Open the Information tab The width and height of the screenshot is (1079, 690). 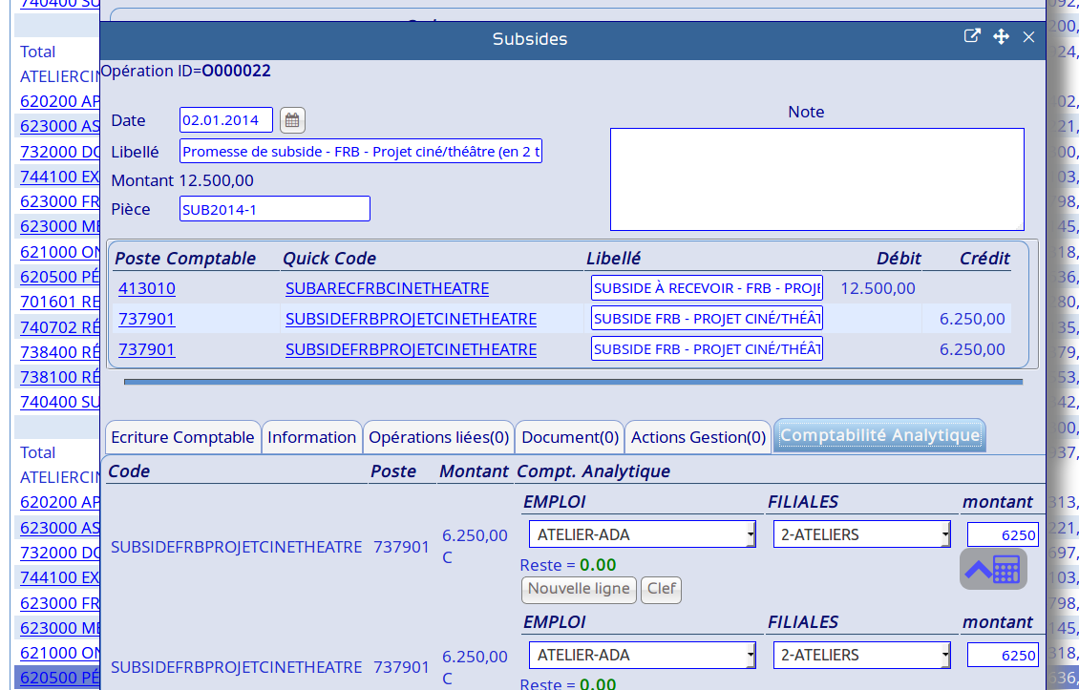[x=311, y=437]
